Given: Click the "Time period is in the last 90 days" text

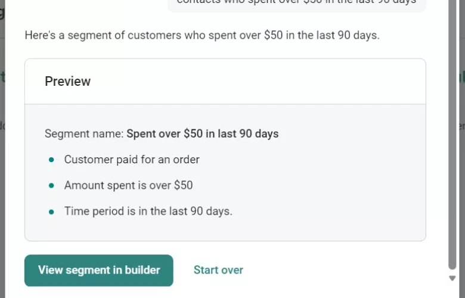Looking at the screenshot, I should [x=148, y=212].
